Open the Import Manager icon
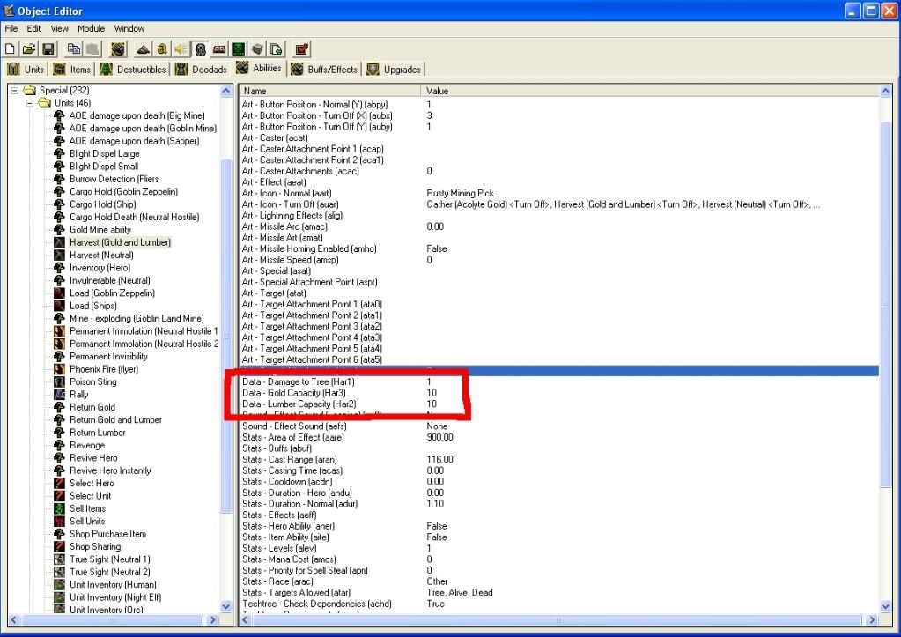Screen dimensions: 901x637 tap(277, 48)
